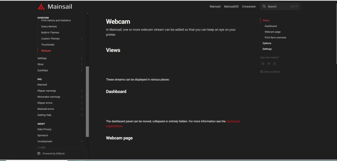Open the Sponsors page
The image size is (337, 161).
43,135
